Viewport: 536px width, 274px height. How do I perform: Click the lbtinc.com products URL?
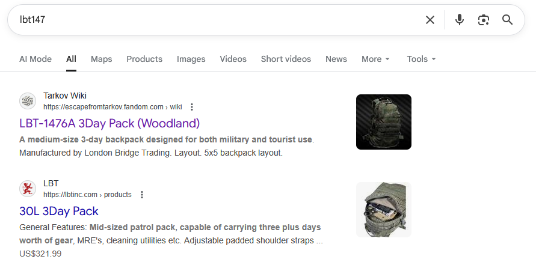coord(87,195)
